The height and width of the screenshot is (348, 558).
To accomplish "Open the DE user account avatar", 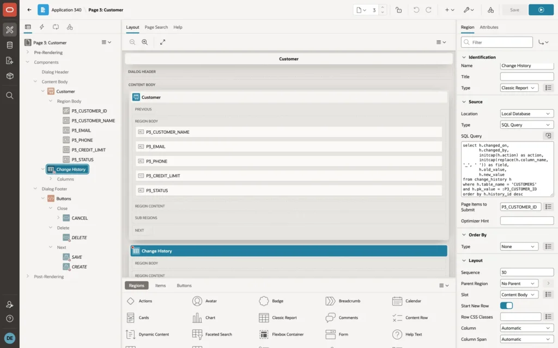I will pyautogui.click(x=10, y=338).
